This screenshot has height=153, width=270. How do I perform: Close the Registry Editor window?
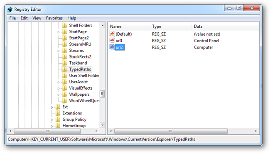pyautogui.click(x=252, y=8)
